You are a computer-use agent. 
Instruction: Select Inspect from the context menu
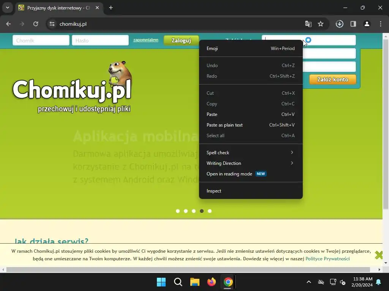pyautogui.click(x=251, y=191)
